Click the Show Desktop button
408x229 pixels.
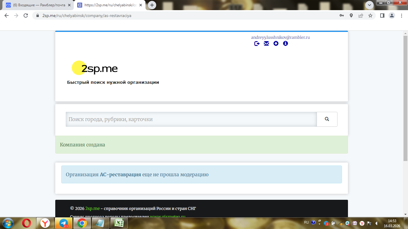[x=406, y=223]
